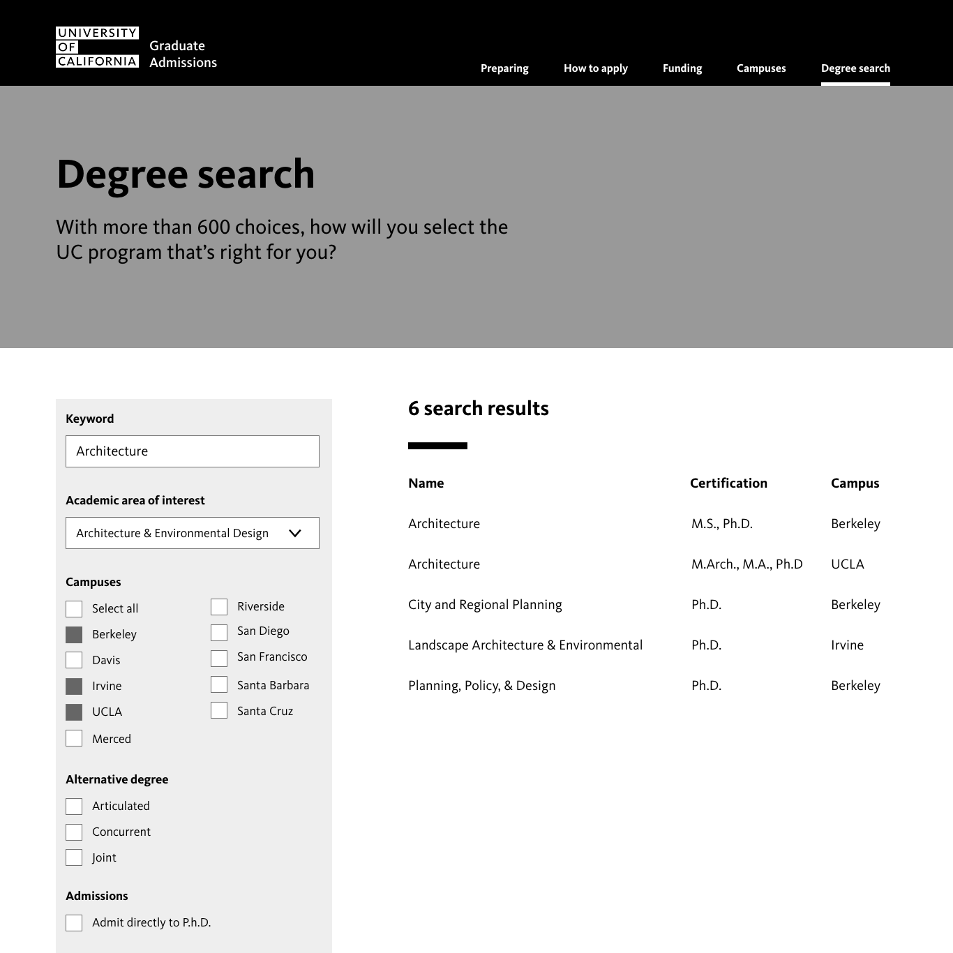Open the Preparing nav item
The width and height of the screenshot is (953, 953).
[x=504, y=68]
